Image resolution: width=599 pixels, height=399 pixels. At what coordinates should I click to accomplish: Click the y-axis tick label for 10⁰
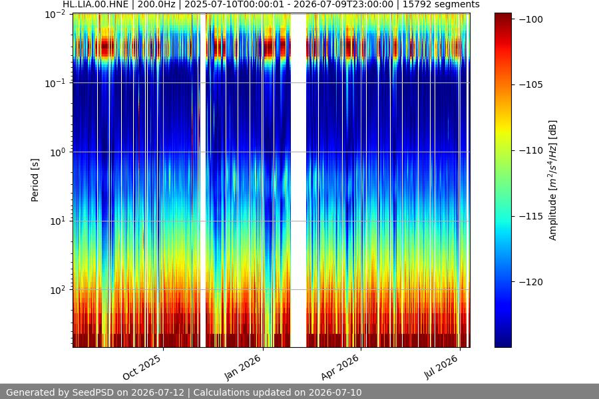point(58,153)
